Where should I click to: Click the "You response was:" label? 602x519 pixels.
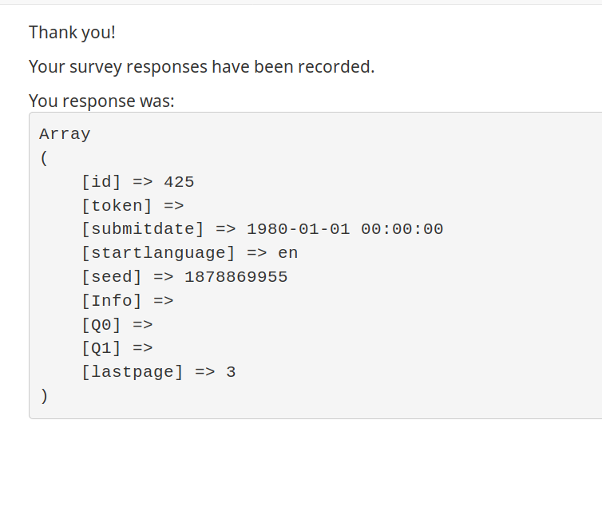coord(101,101)
